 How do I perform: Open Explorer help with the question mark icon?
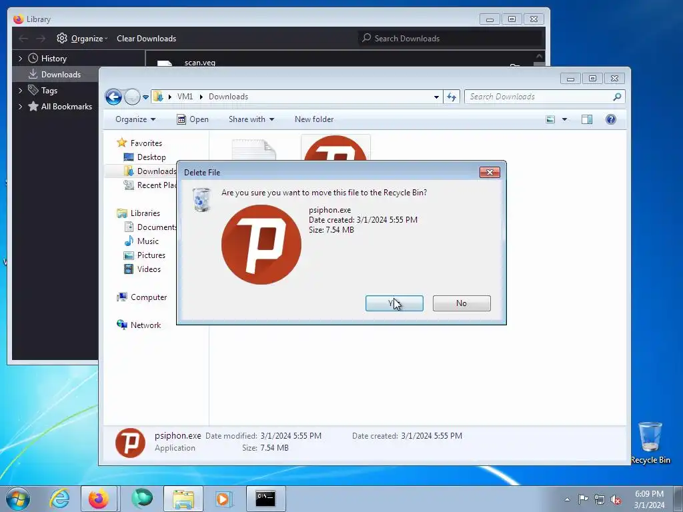pyautogui.click(x=611, y=119)
